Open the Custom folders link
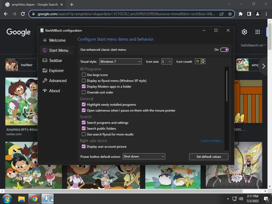Viewport: 272px width, 204px height. [x=211, y=141]
